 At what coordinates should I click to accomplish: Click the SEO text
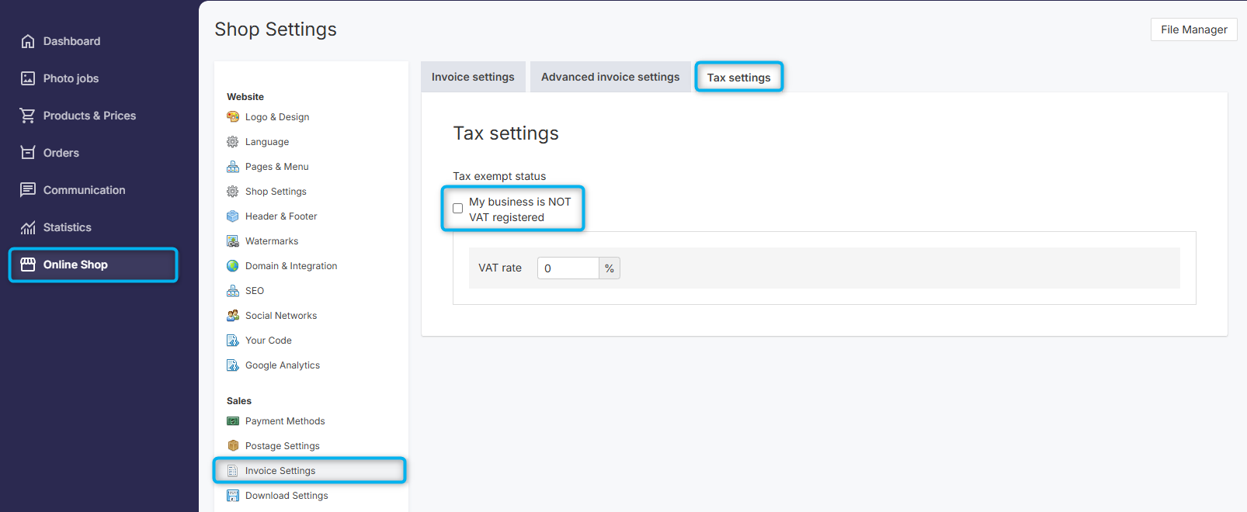(x=255, y=291)
